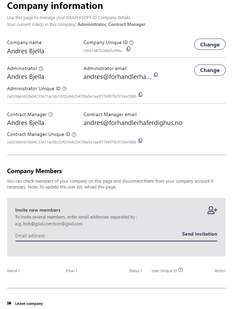Viewport: 243px width, 309px height.
Task: Open help for Administrator Unique ID
Action: (x=65, y=89)
